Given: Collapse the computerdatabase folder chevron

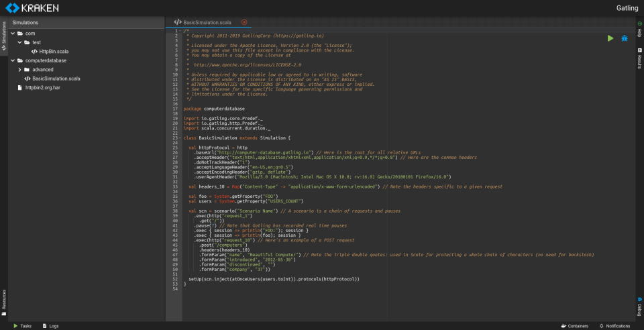Looking at the screenshot, I should [13, 60].
